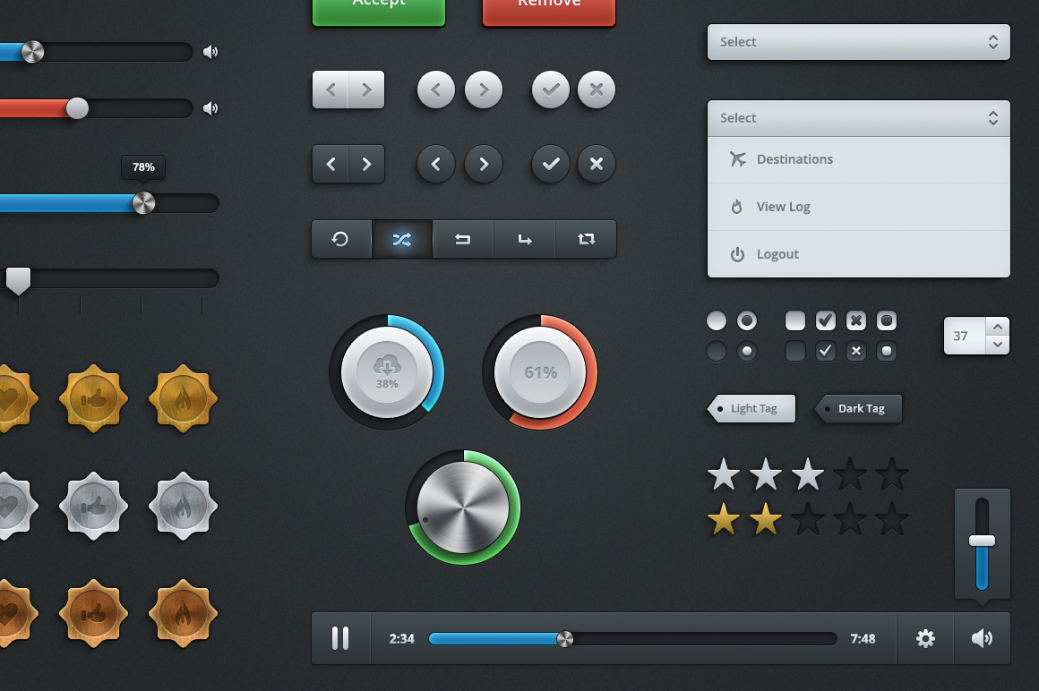
Task: Choose View Log from the menu
Action: point(784,206)
